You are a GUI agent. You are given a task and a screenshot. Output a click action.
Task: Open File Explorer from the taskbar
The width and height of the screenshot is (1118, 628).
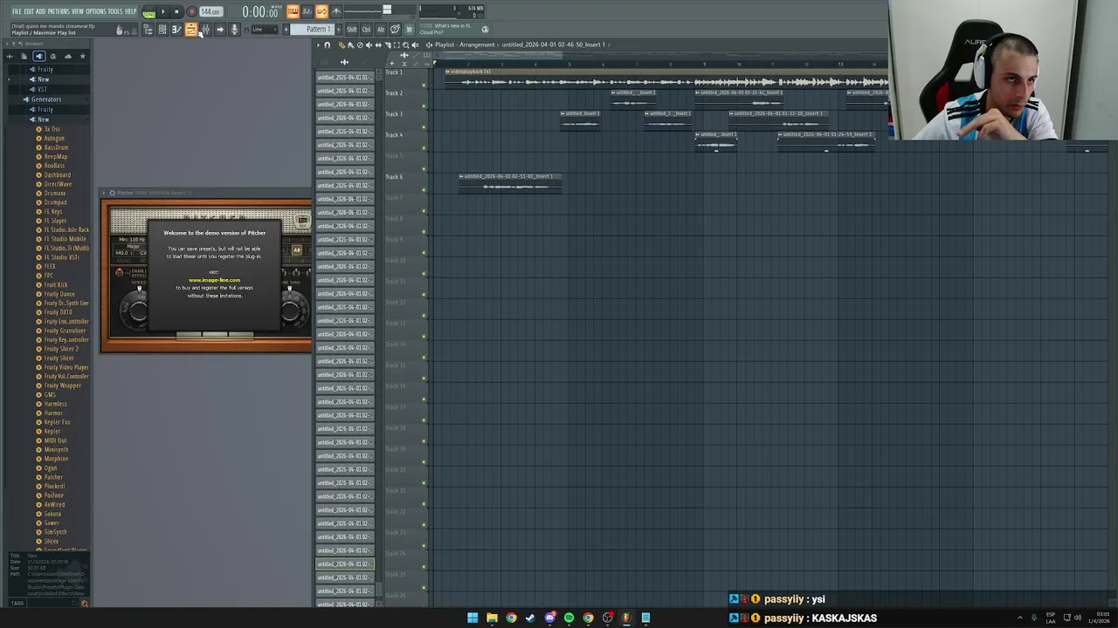[x=492, y=618]
